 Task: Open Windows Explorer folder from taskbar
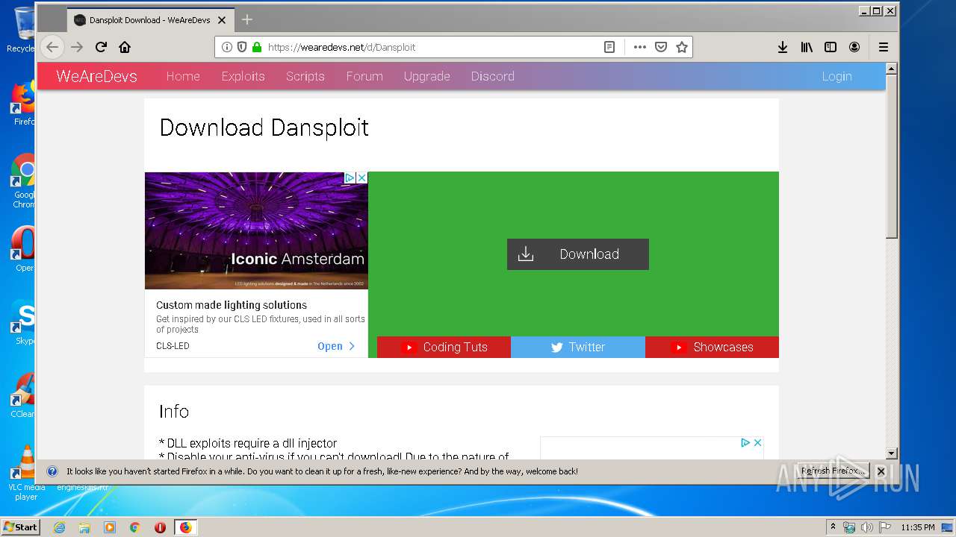pyautogui.click(x=84, y=527)
